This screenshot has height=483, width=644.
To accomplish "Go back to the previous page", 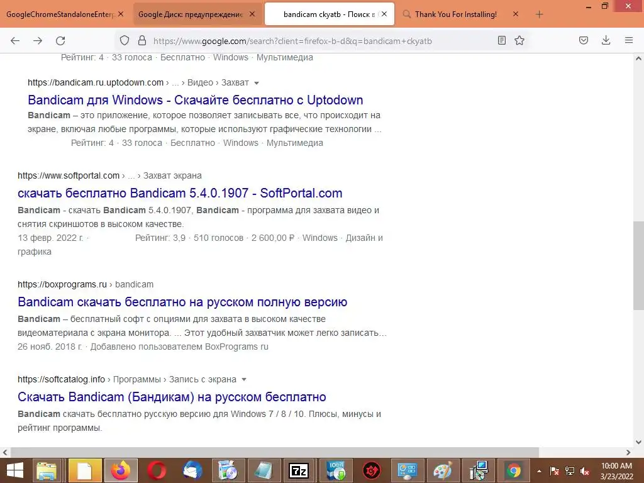I will (x=15, y=41).
